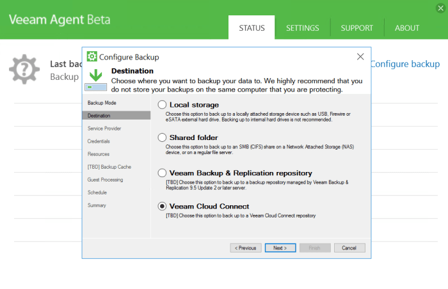Go to the Summary wizard step
The width and height of the screenshot is (448, 289).
tap(97, 205)
